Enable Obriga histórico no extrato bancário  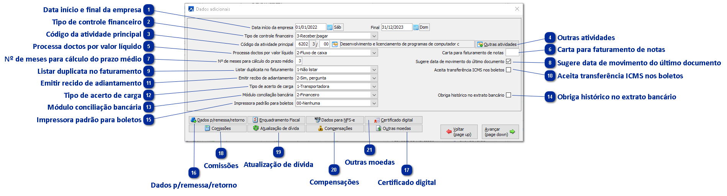[x=508, y=95]
